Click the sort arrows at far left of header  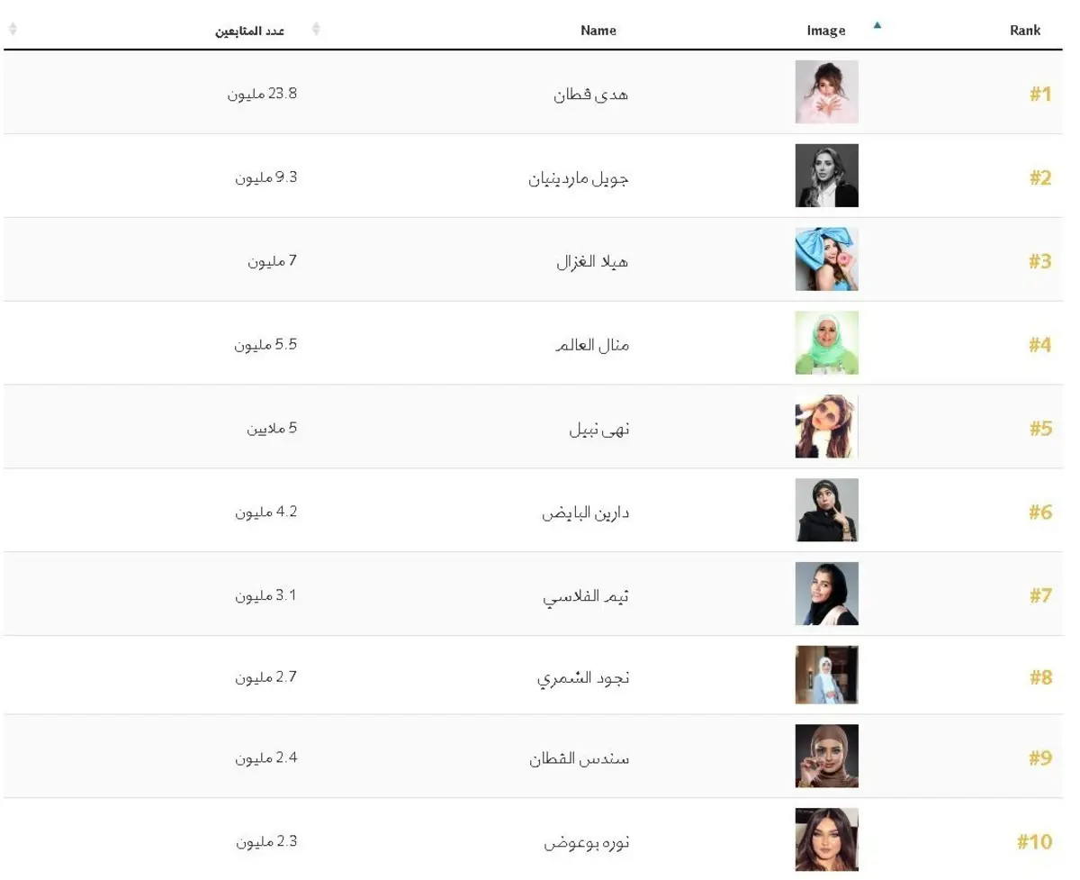[x=13, y=29]
